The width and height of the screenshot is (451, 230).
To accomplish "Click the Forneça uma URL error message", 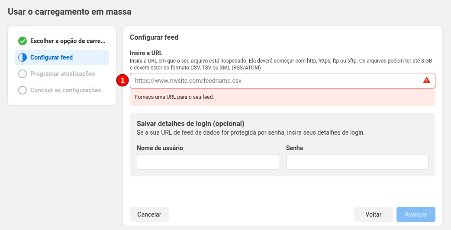I will pos(174,97).
